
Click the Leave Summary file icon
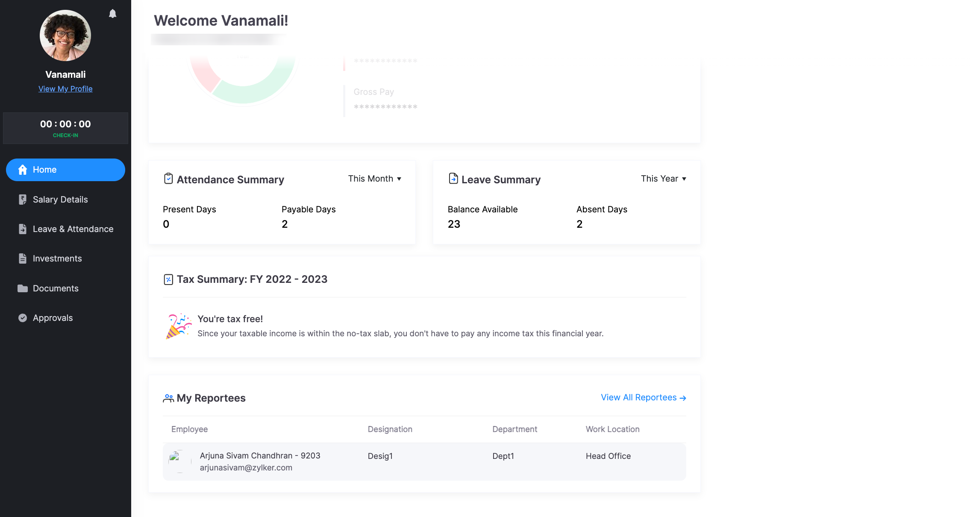pyautogui.click(x=453, y=179)
